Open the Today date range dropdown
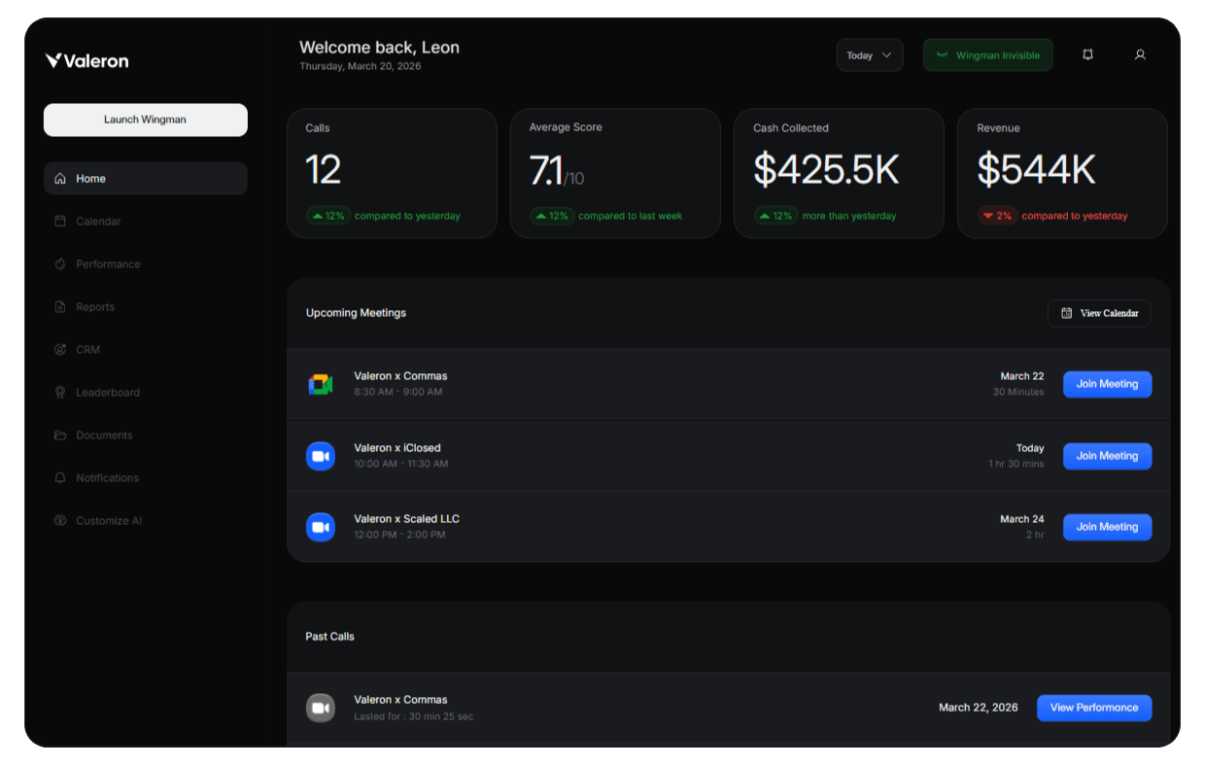1205x765 pixels. pyautogui.click(x=870, y=55)
